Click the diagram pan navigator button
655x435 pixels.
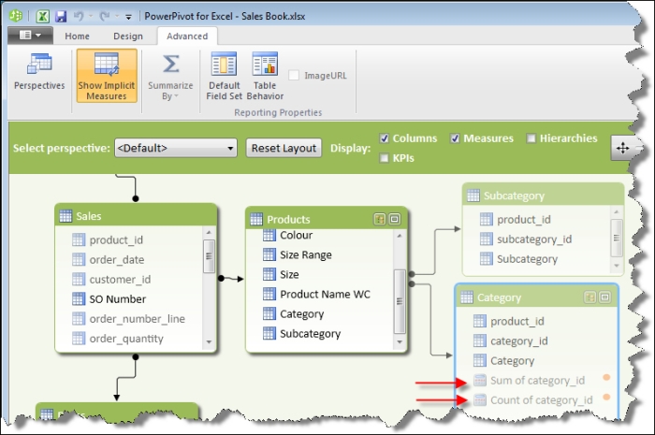tap(622, 148)
